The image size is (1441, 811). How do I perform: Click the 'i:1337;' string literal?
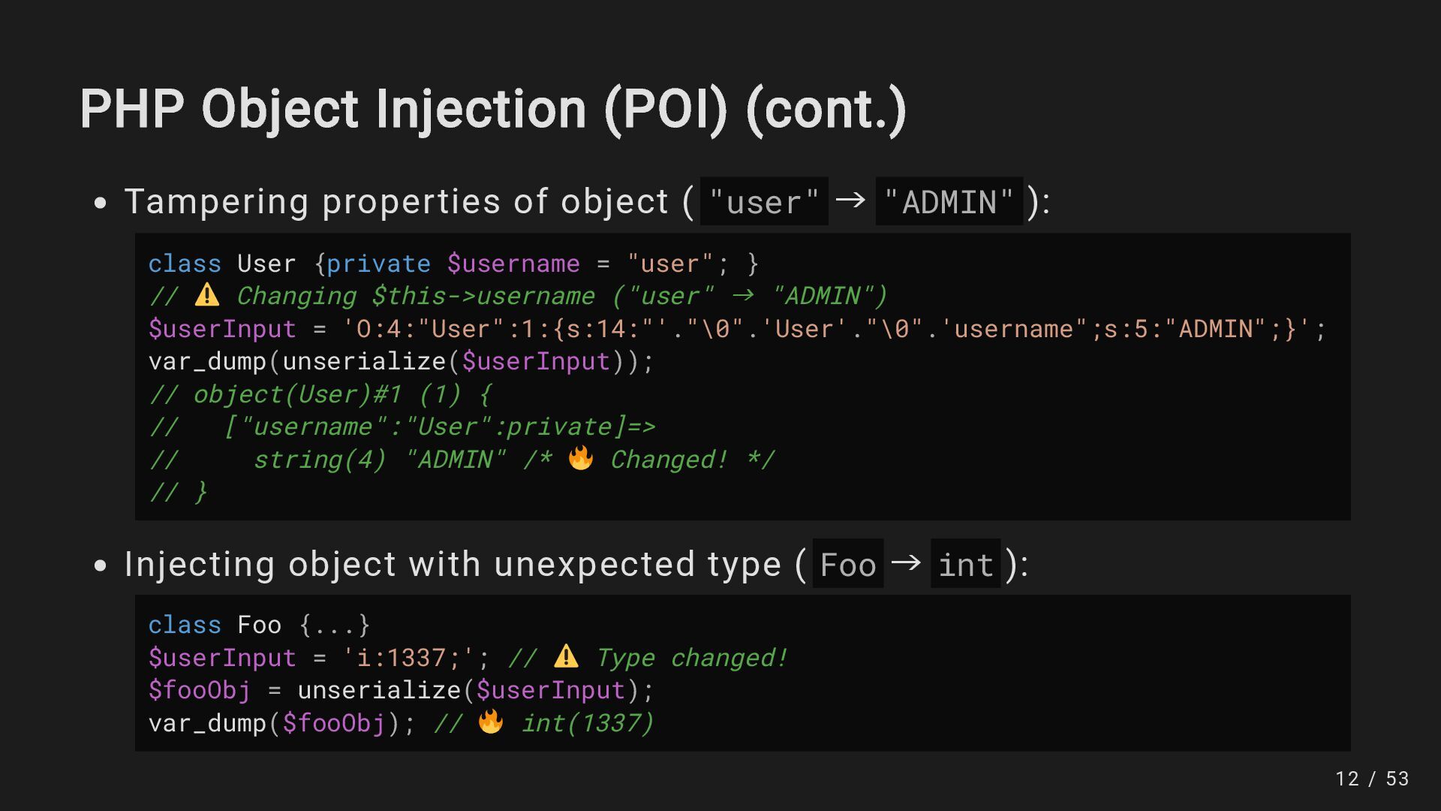tap(409, 658)
